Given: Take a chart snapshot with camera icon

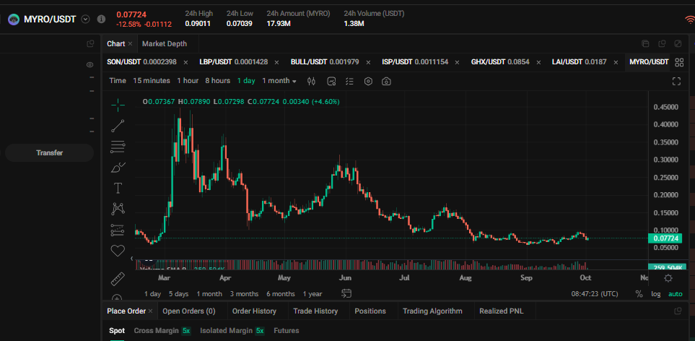Looking at the screenshot, I should coord(387,81).
